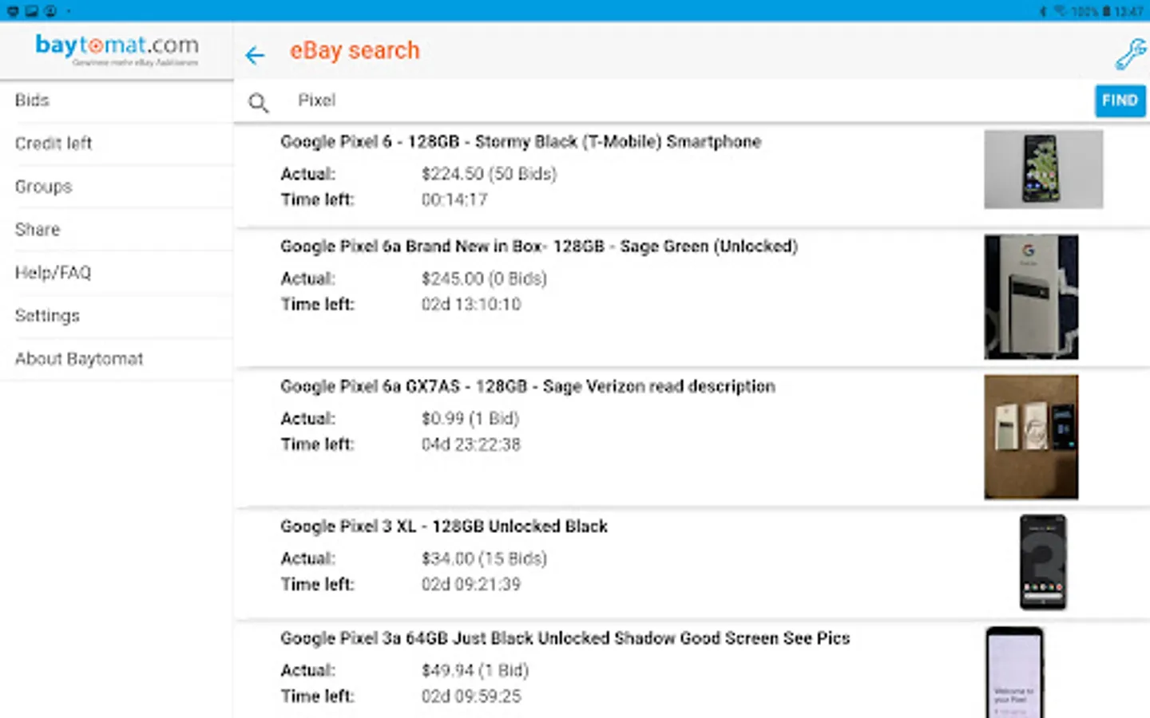1150x718 pixels.
Task: Click the $224.50 (50 Bids) price
Action: (x=489, y=174)
